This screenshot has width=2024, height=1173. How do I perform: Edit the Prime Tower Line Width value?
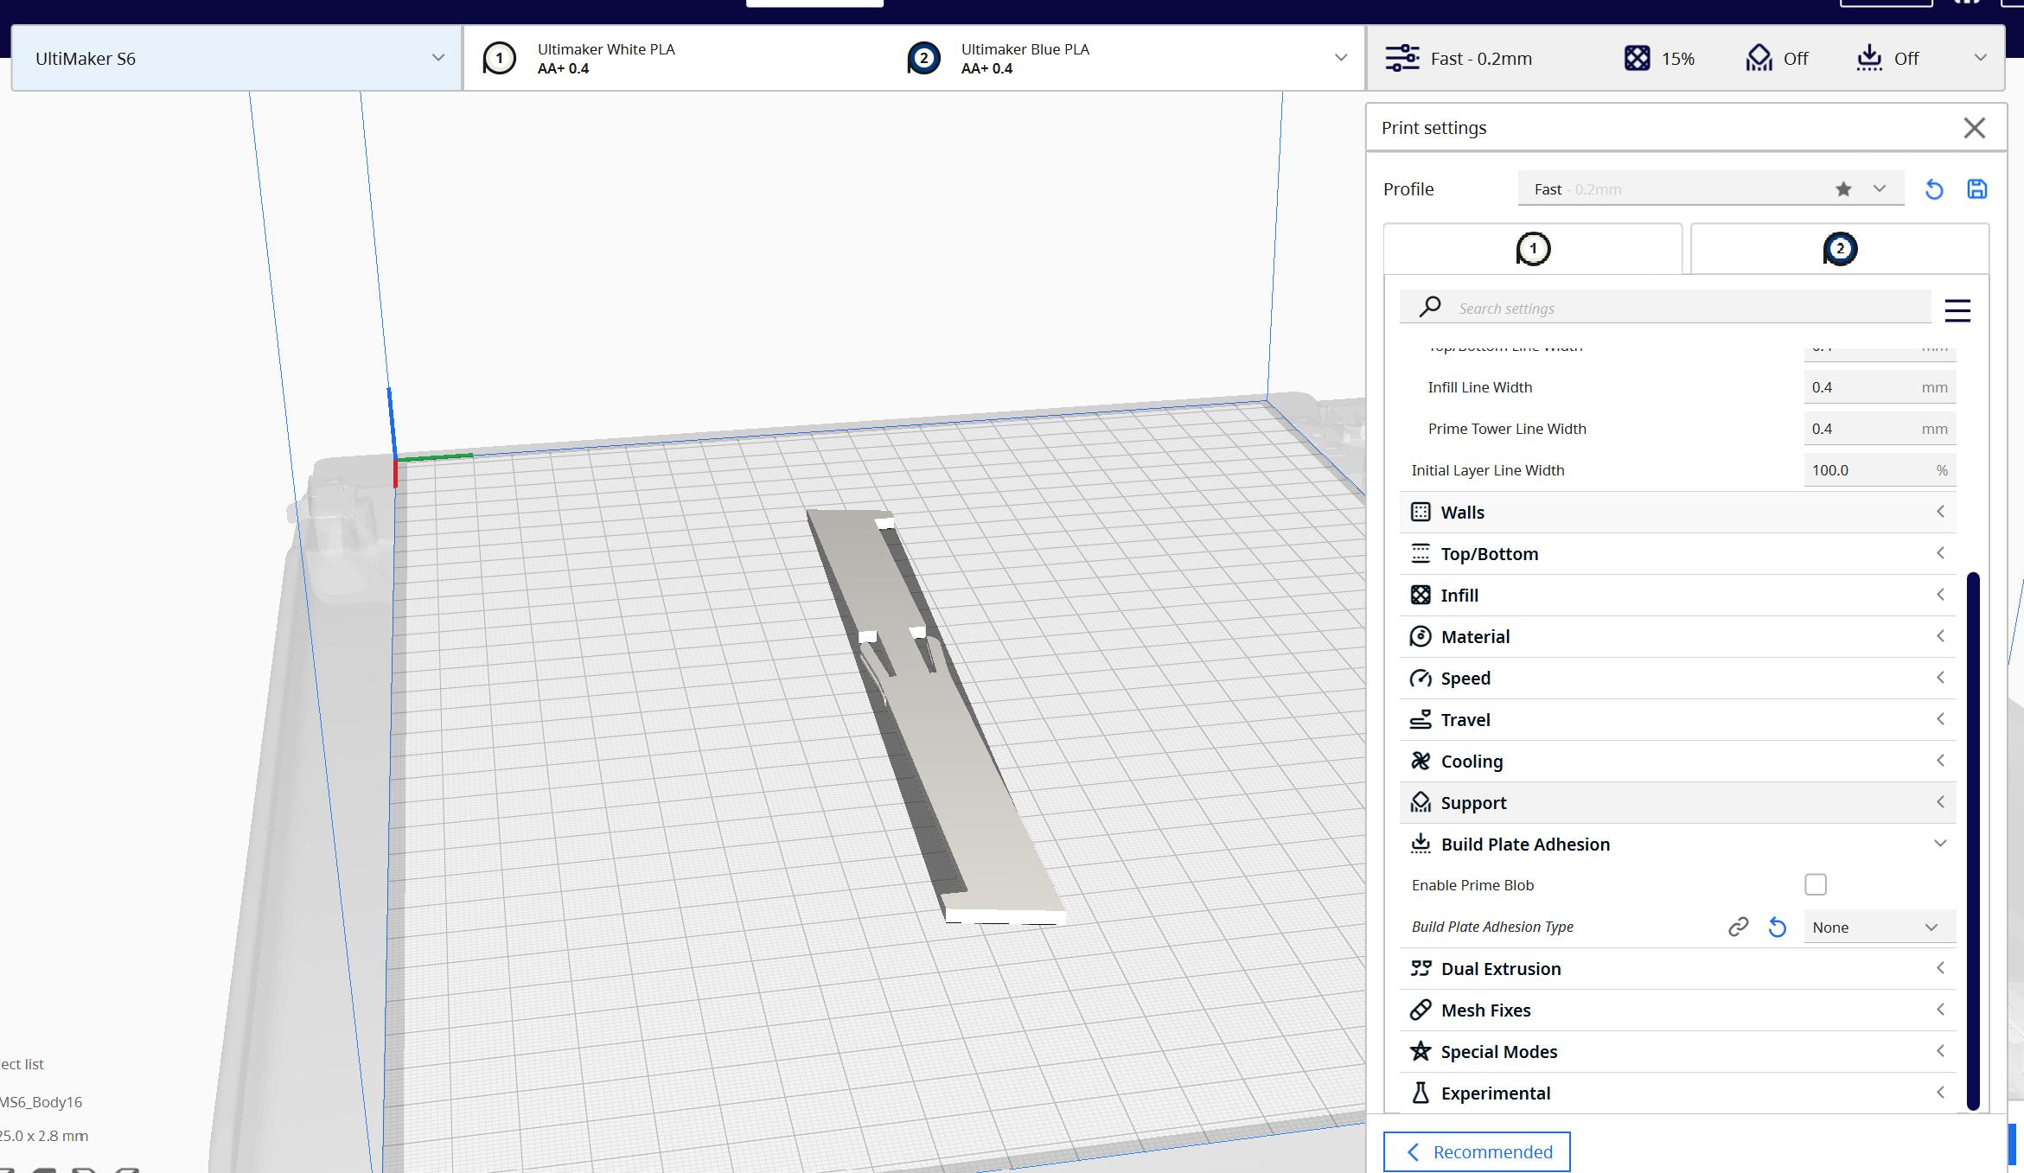1880,429
